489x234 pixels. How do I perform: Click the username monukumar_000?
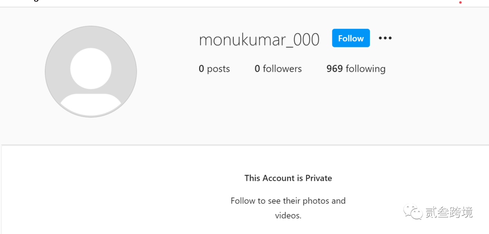click(259, 40)
